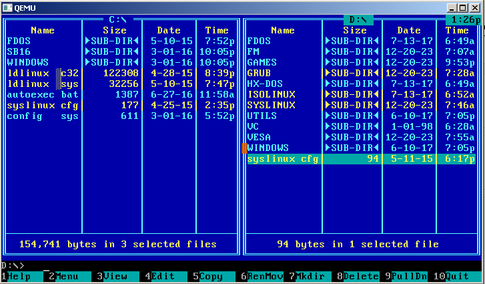Select FDOS folder in C:\ panel
485x284 pixels.
[19, 41]
